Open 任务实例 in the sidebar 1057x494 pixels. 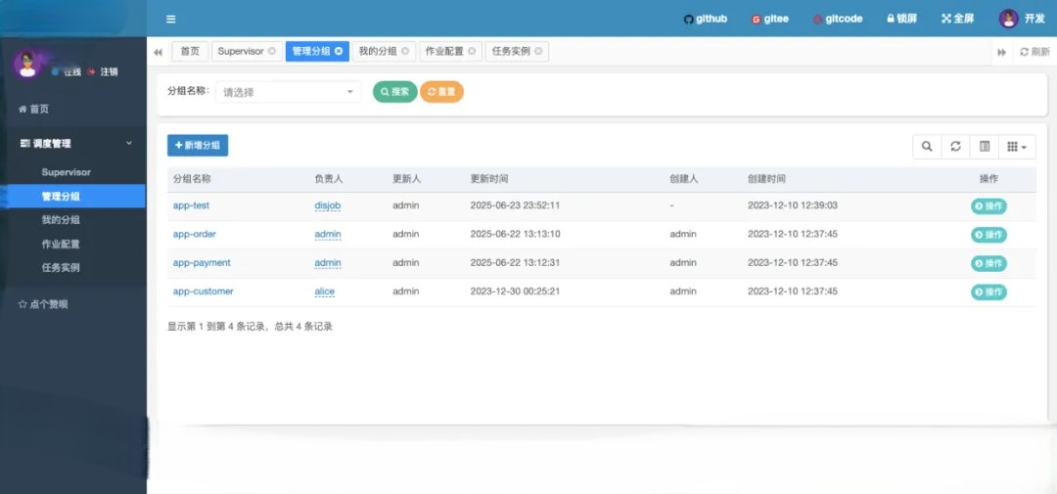61,268
